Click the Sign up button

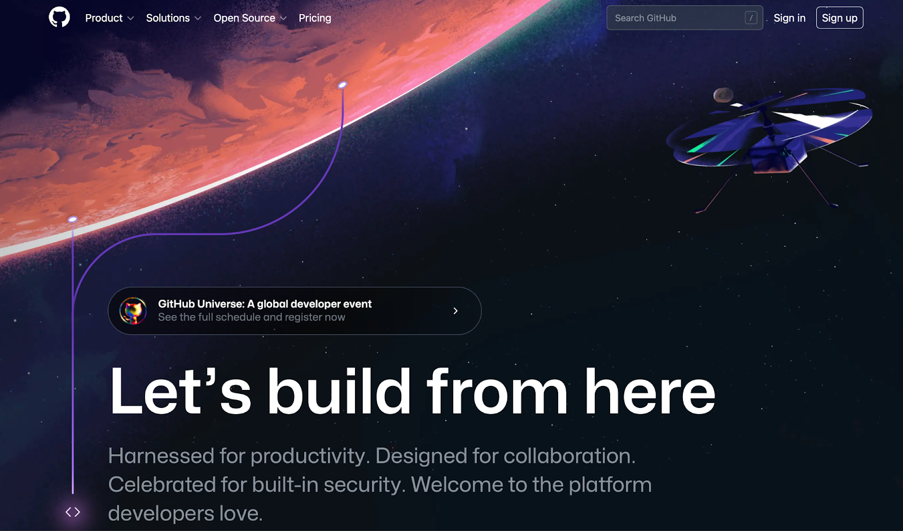point(840,18)
